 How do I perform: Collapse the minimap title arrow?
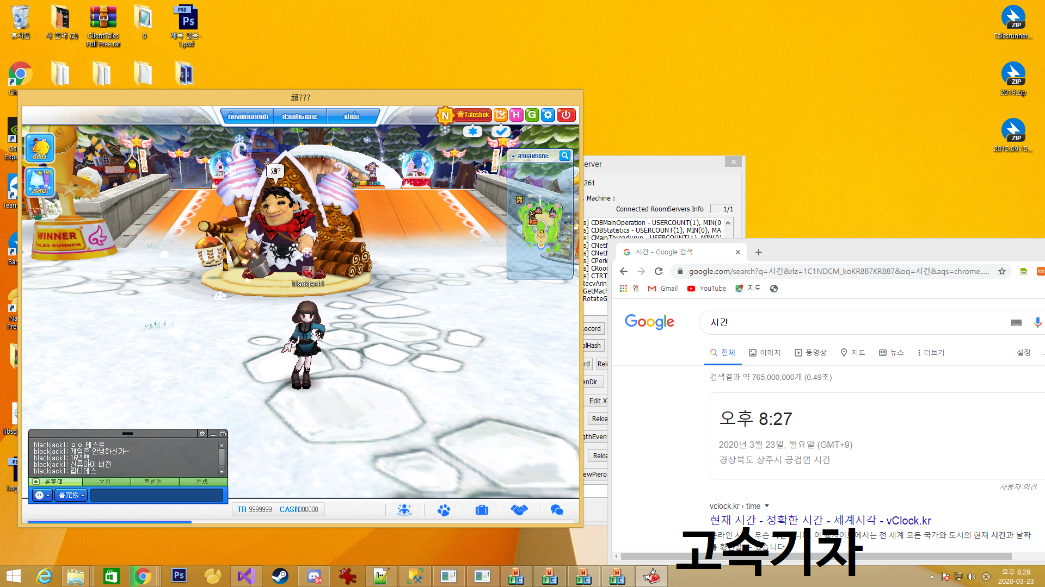click(513, 157)
